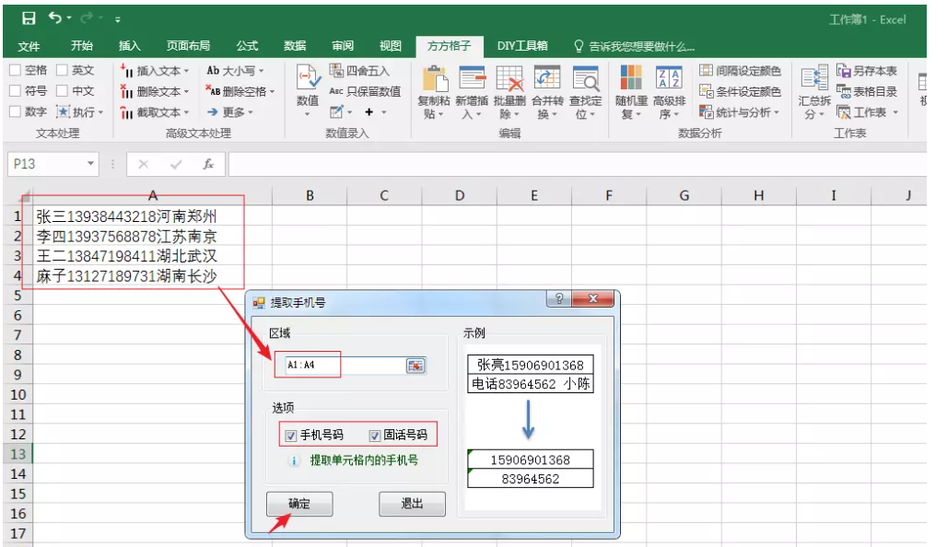Screen dimensions: 947x547
Task: Click the 删除空格 remove spaces icon
Action: tap(213, 91)
